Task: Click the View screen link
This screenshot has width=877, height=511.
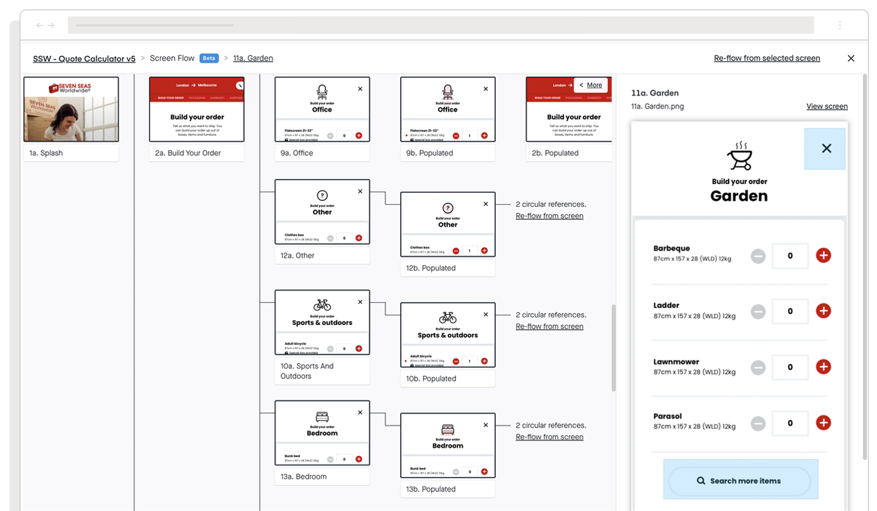Action: (x=827, y=107)
